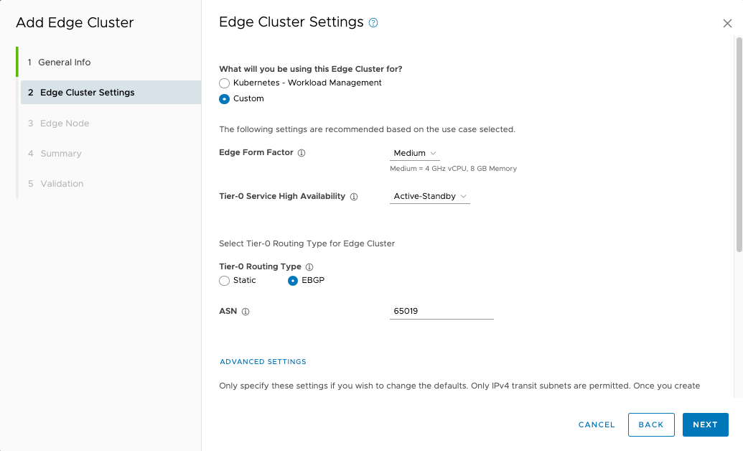This screenshot has width=743, height=451.
Task: Show info for Tier-0 Service High Availability
Action: coord(354,197)
